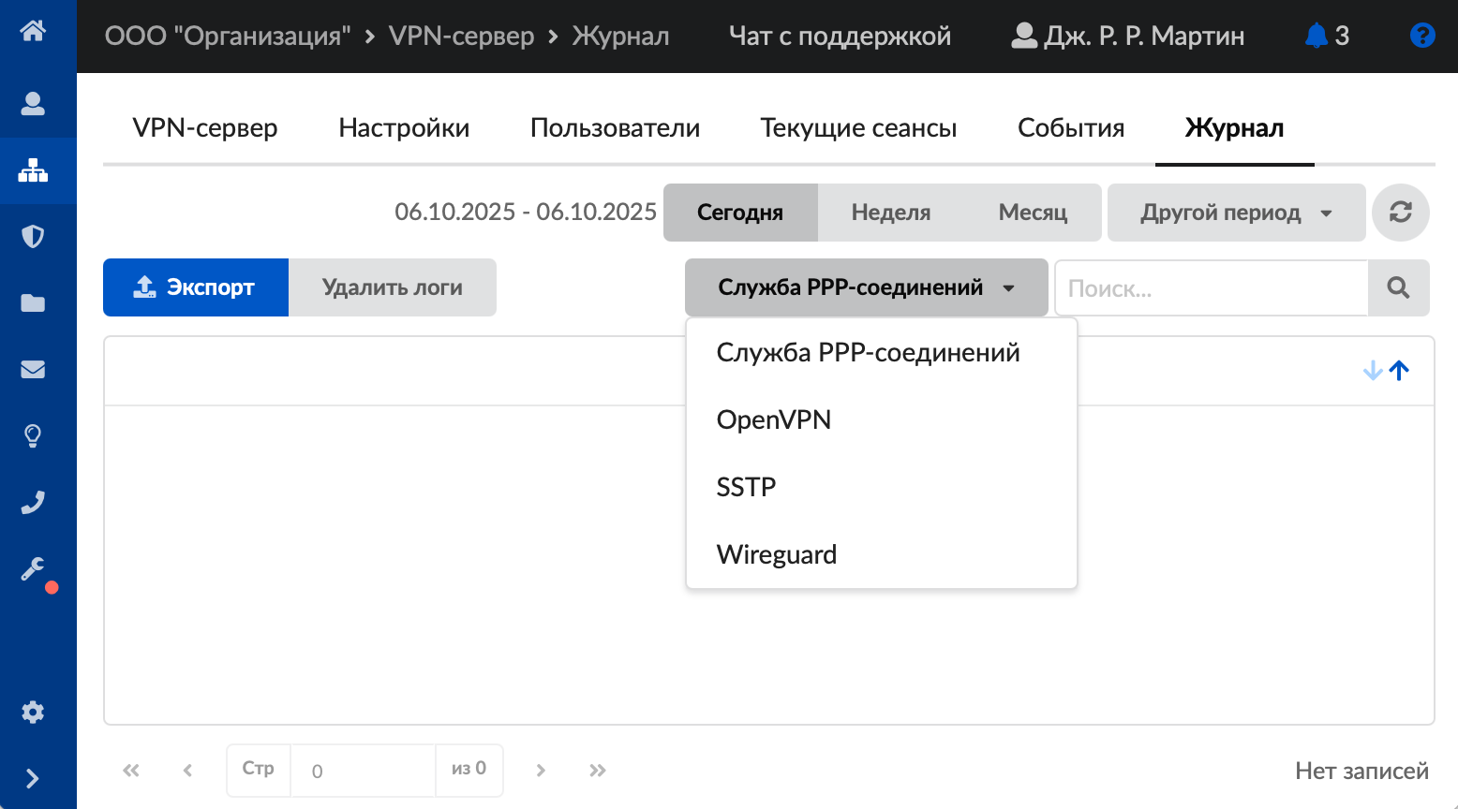Choose OpenVPN from the service list
1458x809 pixels.
click(774, 419)
